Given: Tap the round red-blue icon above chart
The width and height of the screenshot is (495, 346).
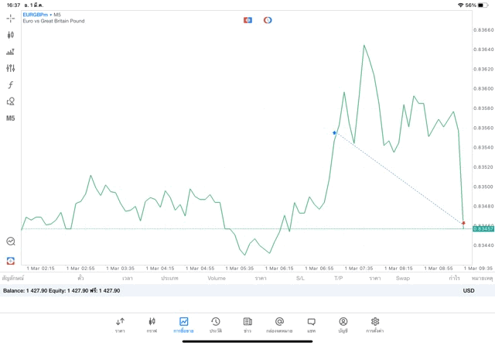Looking at the screenshot, I should (x=268, y=20).
